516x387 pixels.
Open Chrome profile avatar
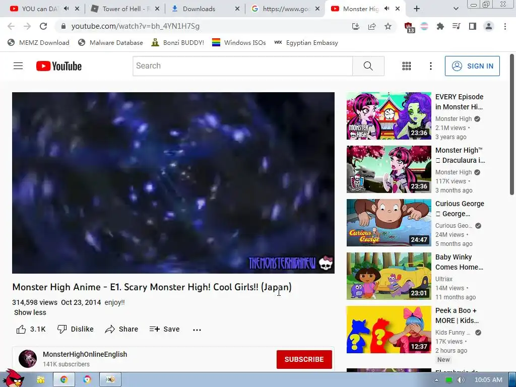[489, 26]
